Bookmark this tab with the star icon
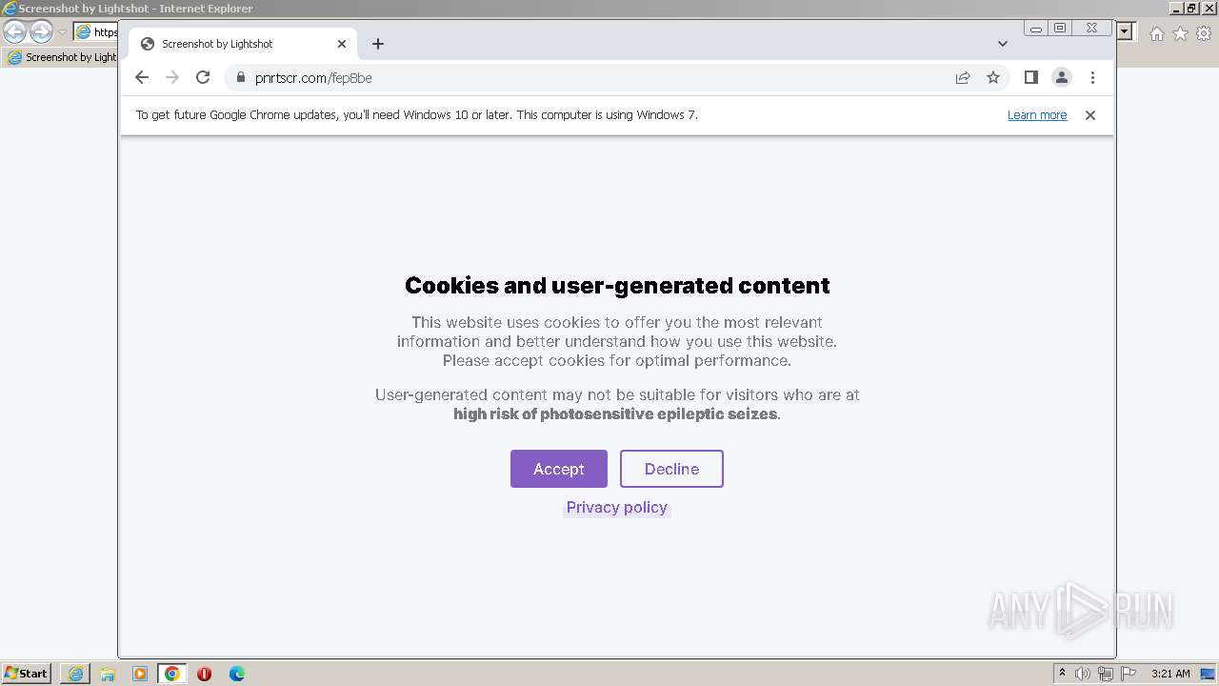The width and height of the screenshot is (1219, 686). pos(993,77)
